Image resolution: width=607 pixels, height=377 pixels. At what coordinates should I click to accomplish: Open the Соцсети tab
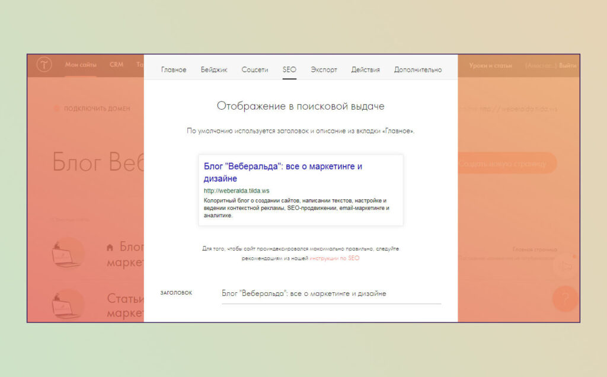pos(255,70)
